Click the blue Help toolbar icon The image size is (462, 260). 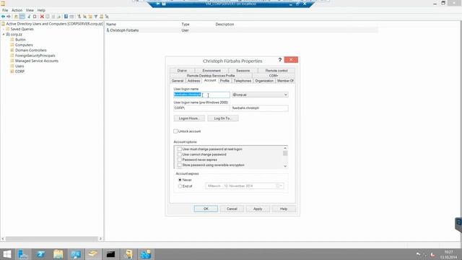[x=66, y=17]
